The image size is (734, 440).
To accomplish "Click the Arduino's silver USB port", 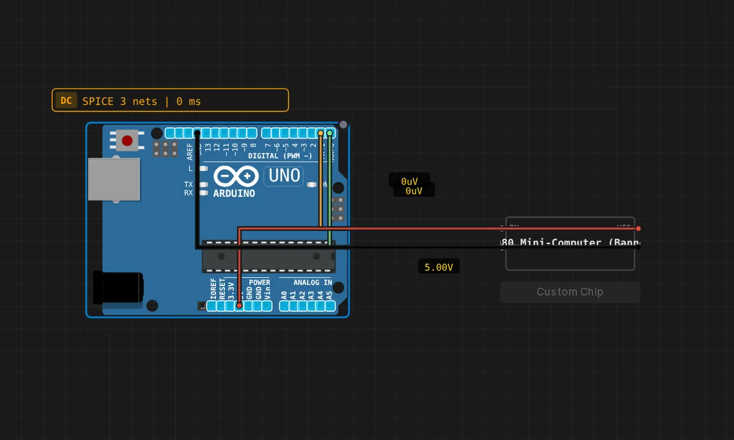I will (113, 179).
